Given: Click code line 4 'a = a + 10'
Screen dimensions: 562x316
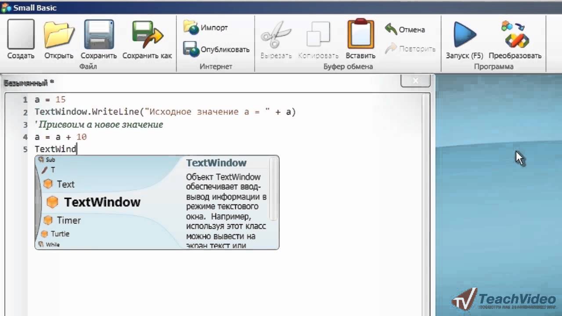Looking at the screenshot, I should [x=61, y=137].
